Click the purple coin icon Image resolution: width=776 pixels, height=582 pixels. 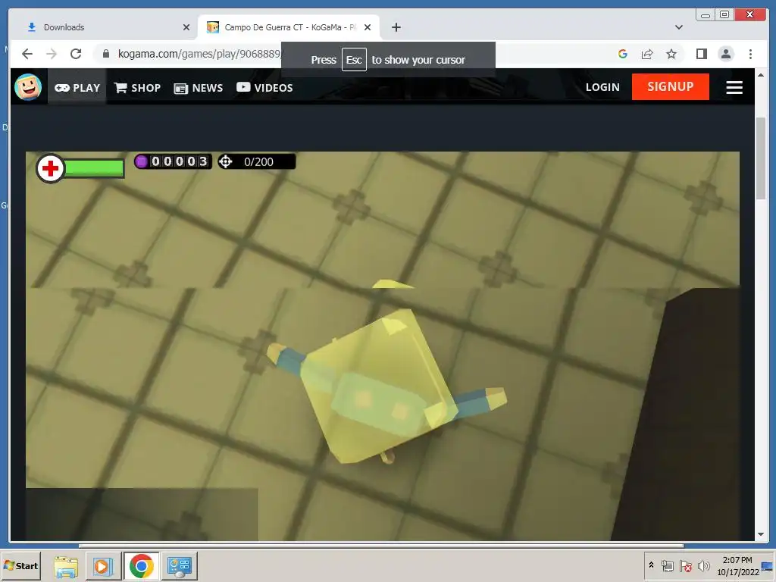tap(141, 161)
